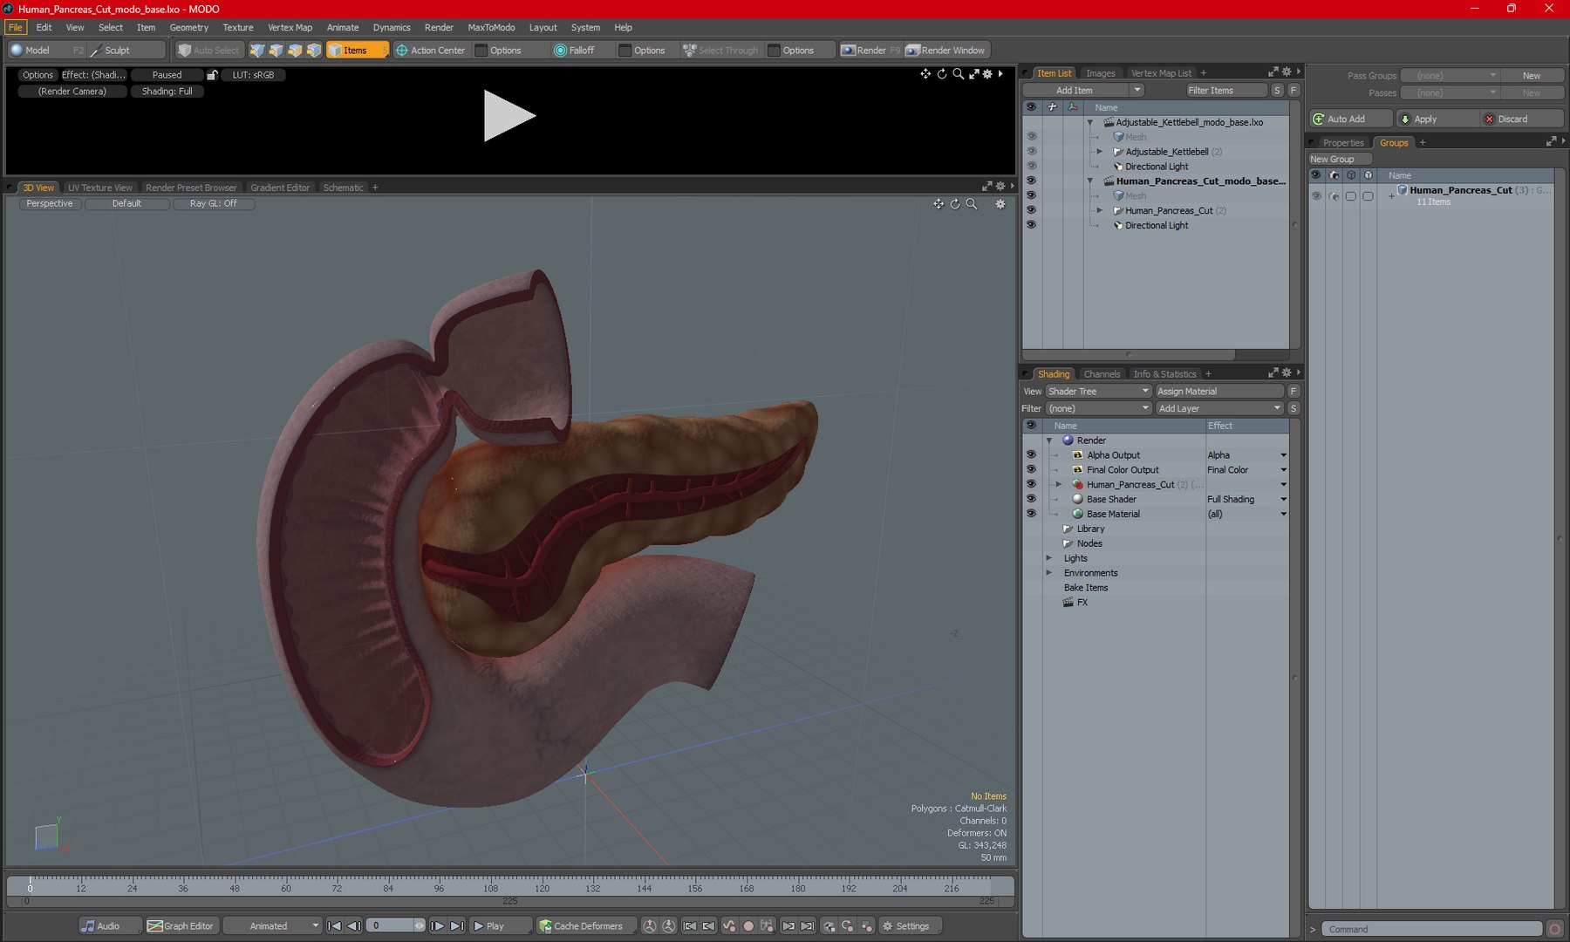Viewport: 1570px width, 942px height.
Task: Expand Adjustable_Kettlebell tree item
Action: coord(1100,152)
